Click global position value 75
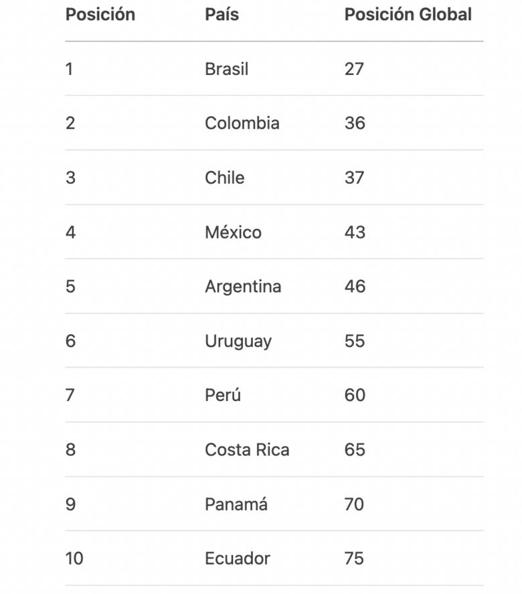The image size is (522, 594). (354, 559)
